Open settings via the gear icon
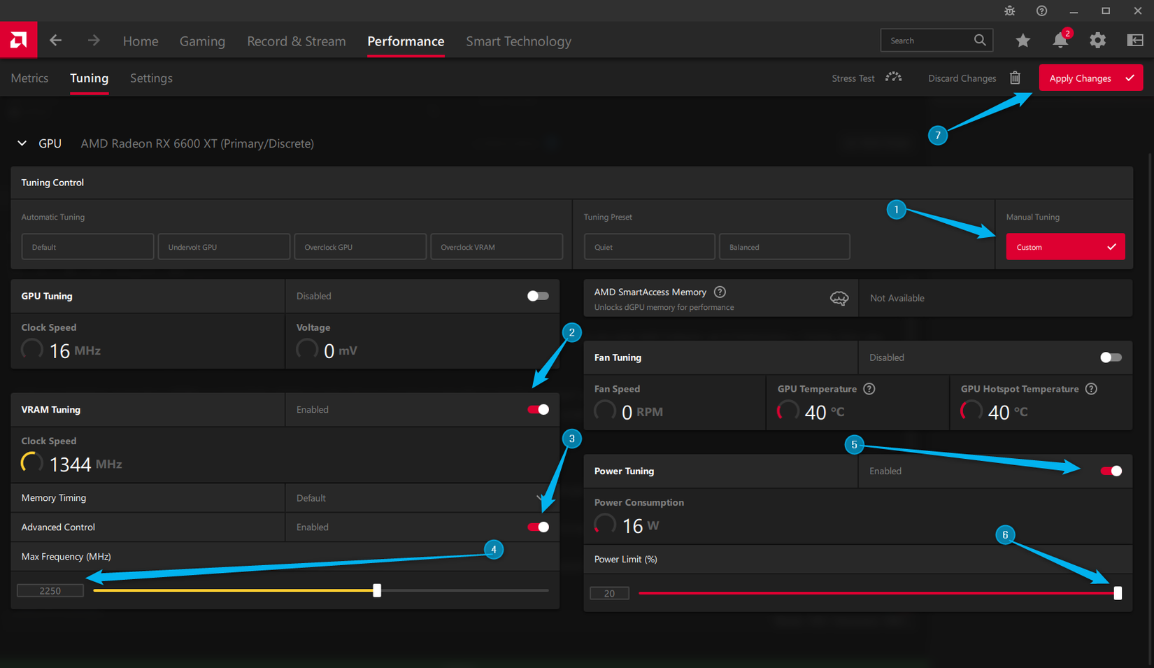The height and width of the screenshot is (668, 1154). click(1097, 41)
